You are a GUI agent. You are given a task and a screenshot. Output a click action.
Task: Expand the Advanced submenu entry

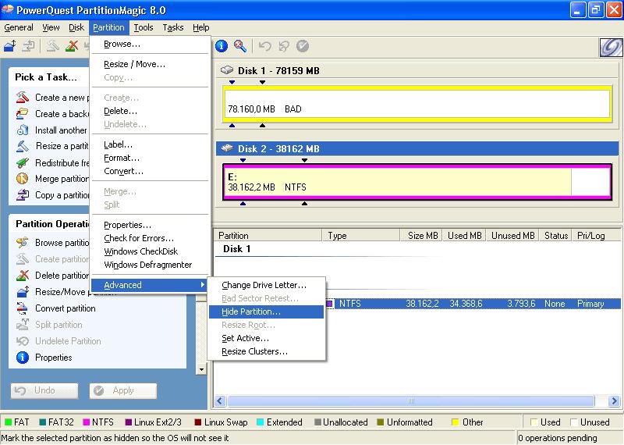150,285
